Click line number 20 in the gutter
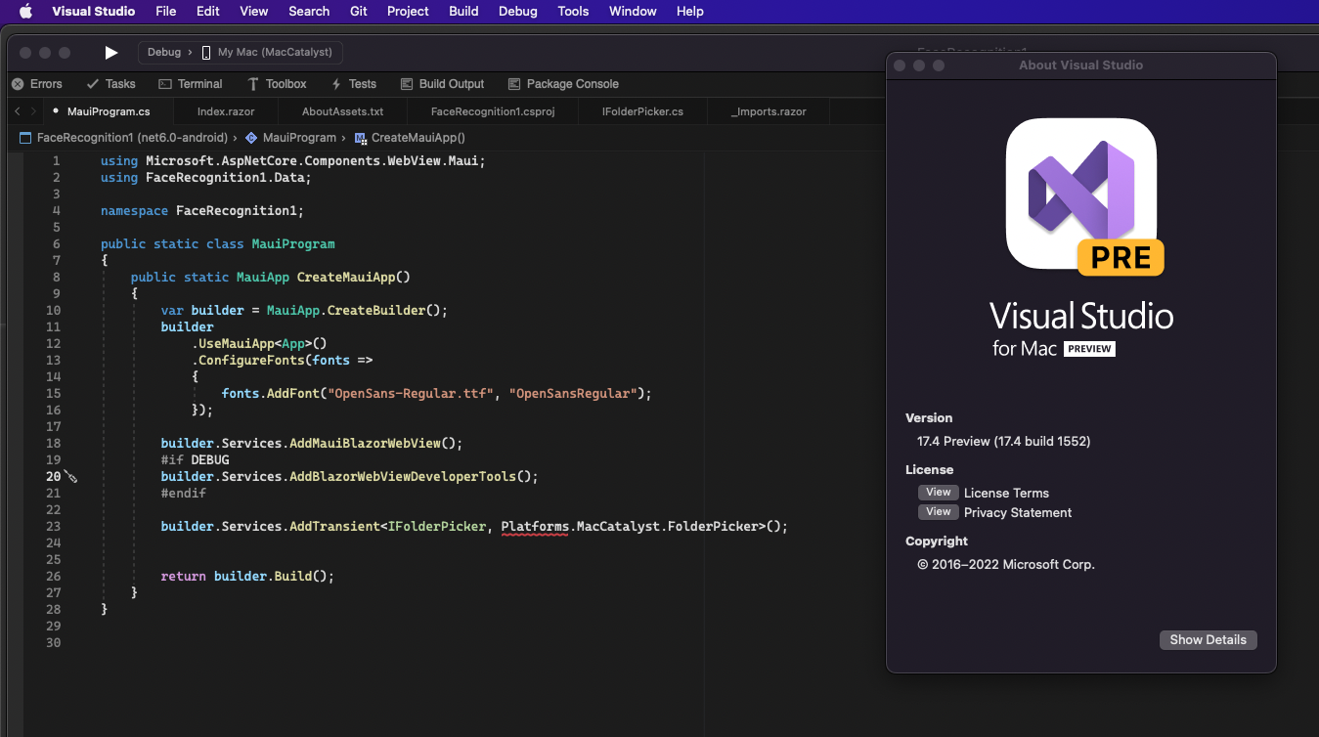Screen dimensions: 1319x737 click(53, 477)
